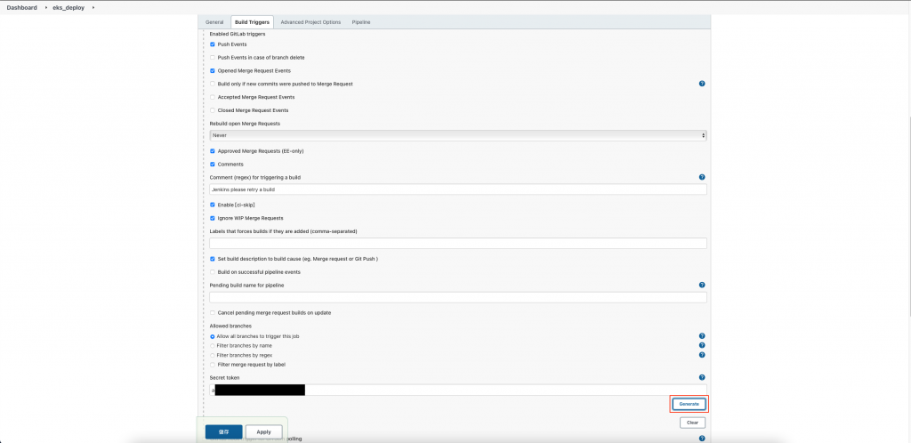Open help for Filter branches by name
Image resolution: width=911 pixels, height=443 pixels.
tap(702, 345)
